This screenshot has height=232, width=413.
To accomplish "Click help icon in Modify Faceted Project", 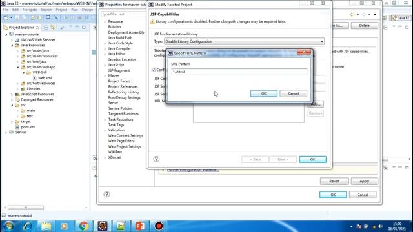I will [156, 159].
